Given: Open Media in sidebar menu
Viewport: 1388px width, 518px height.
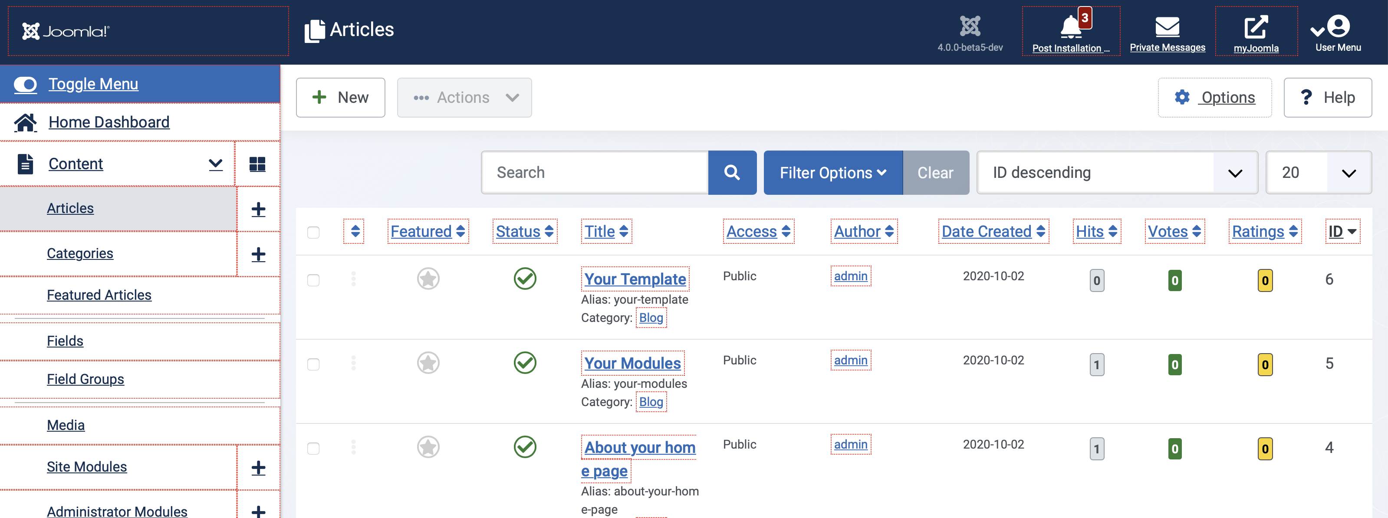Looking at the screenshot, I should click(66, 426).
